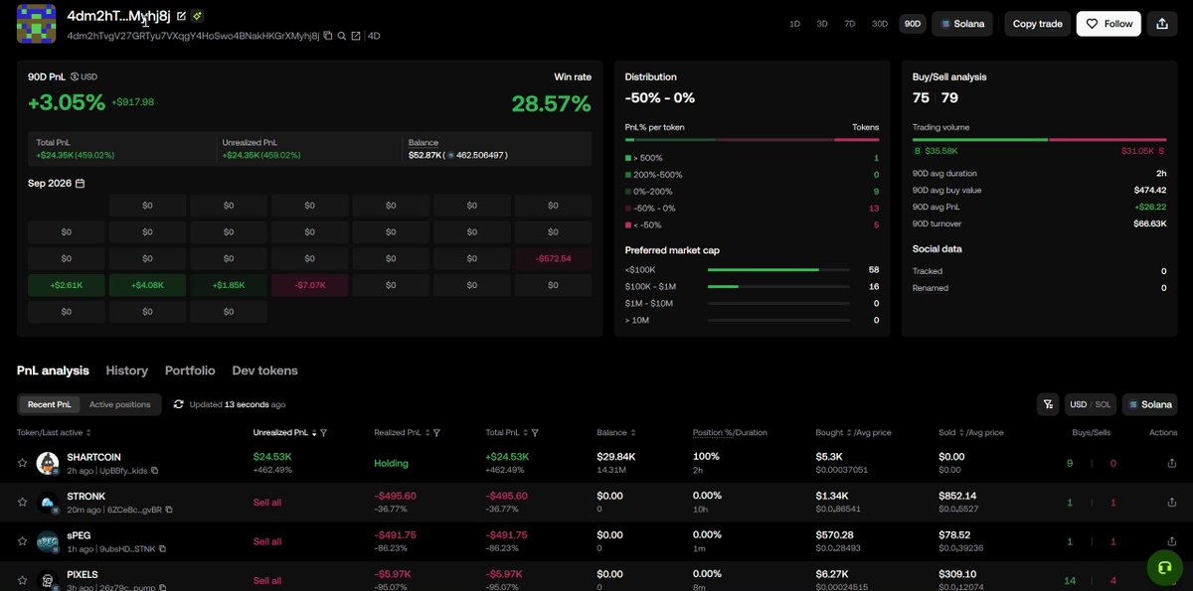This screenshot has height=591, width=1193.
Task: Open the Dev tokens tab
Action: [x=264, y=370]
